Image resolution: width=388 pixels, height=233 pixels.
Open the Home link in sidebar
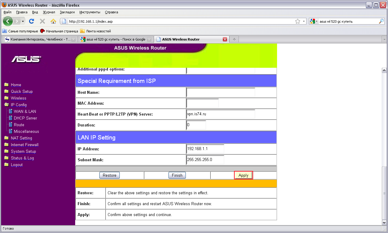point(16,85)
